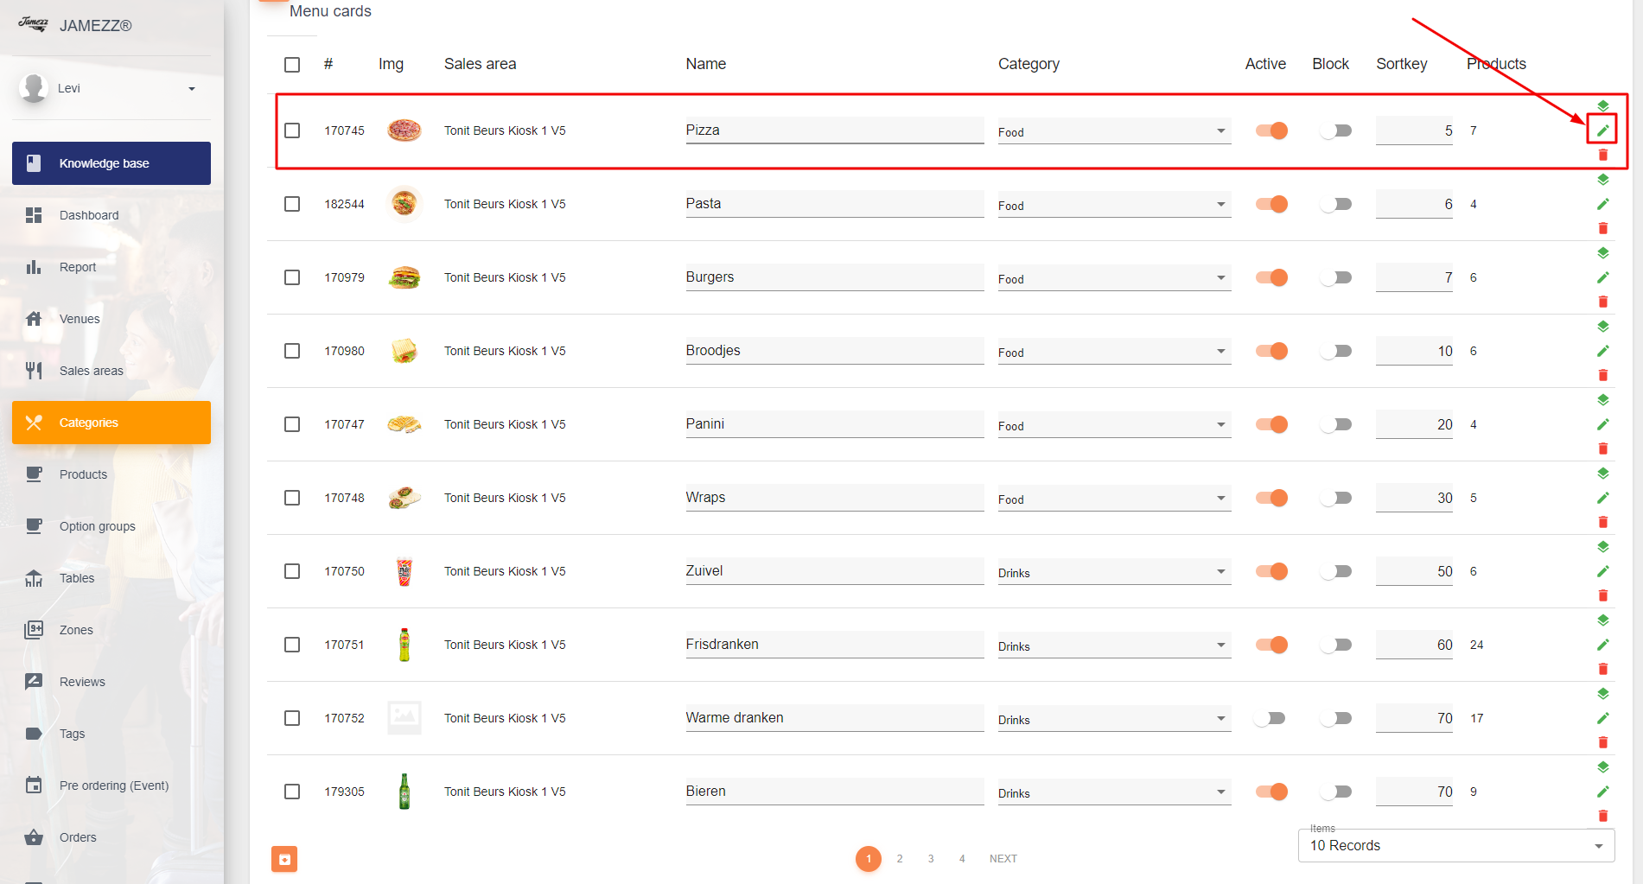Open edit pencil for Burgers row
Screen dimensions: 1643x884
[1602, 277]
